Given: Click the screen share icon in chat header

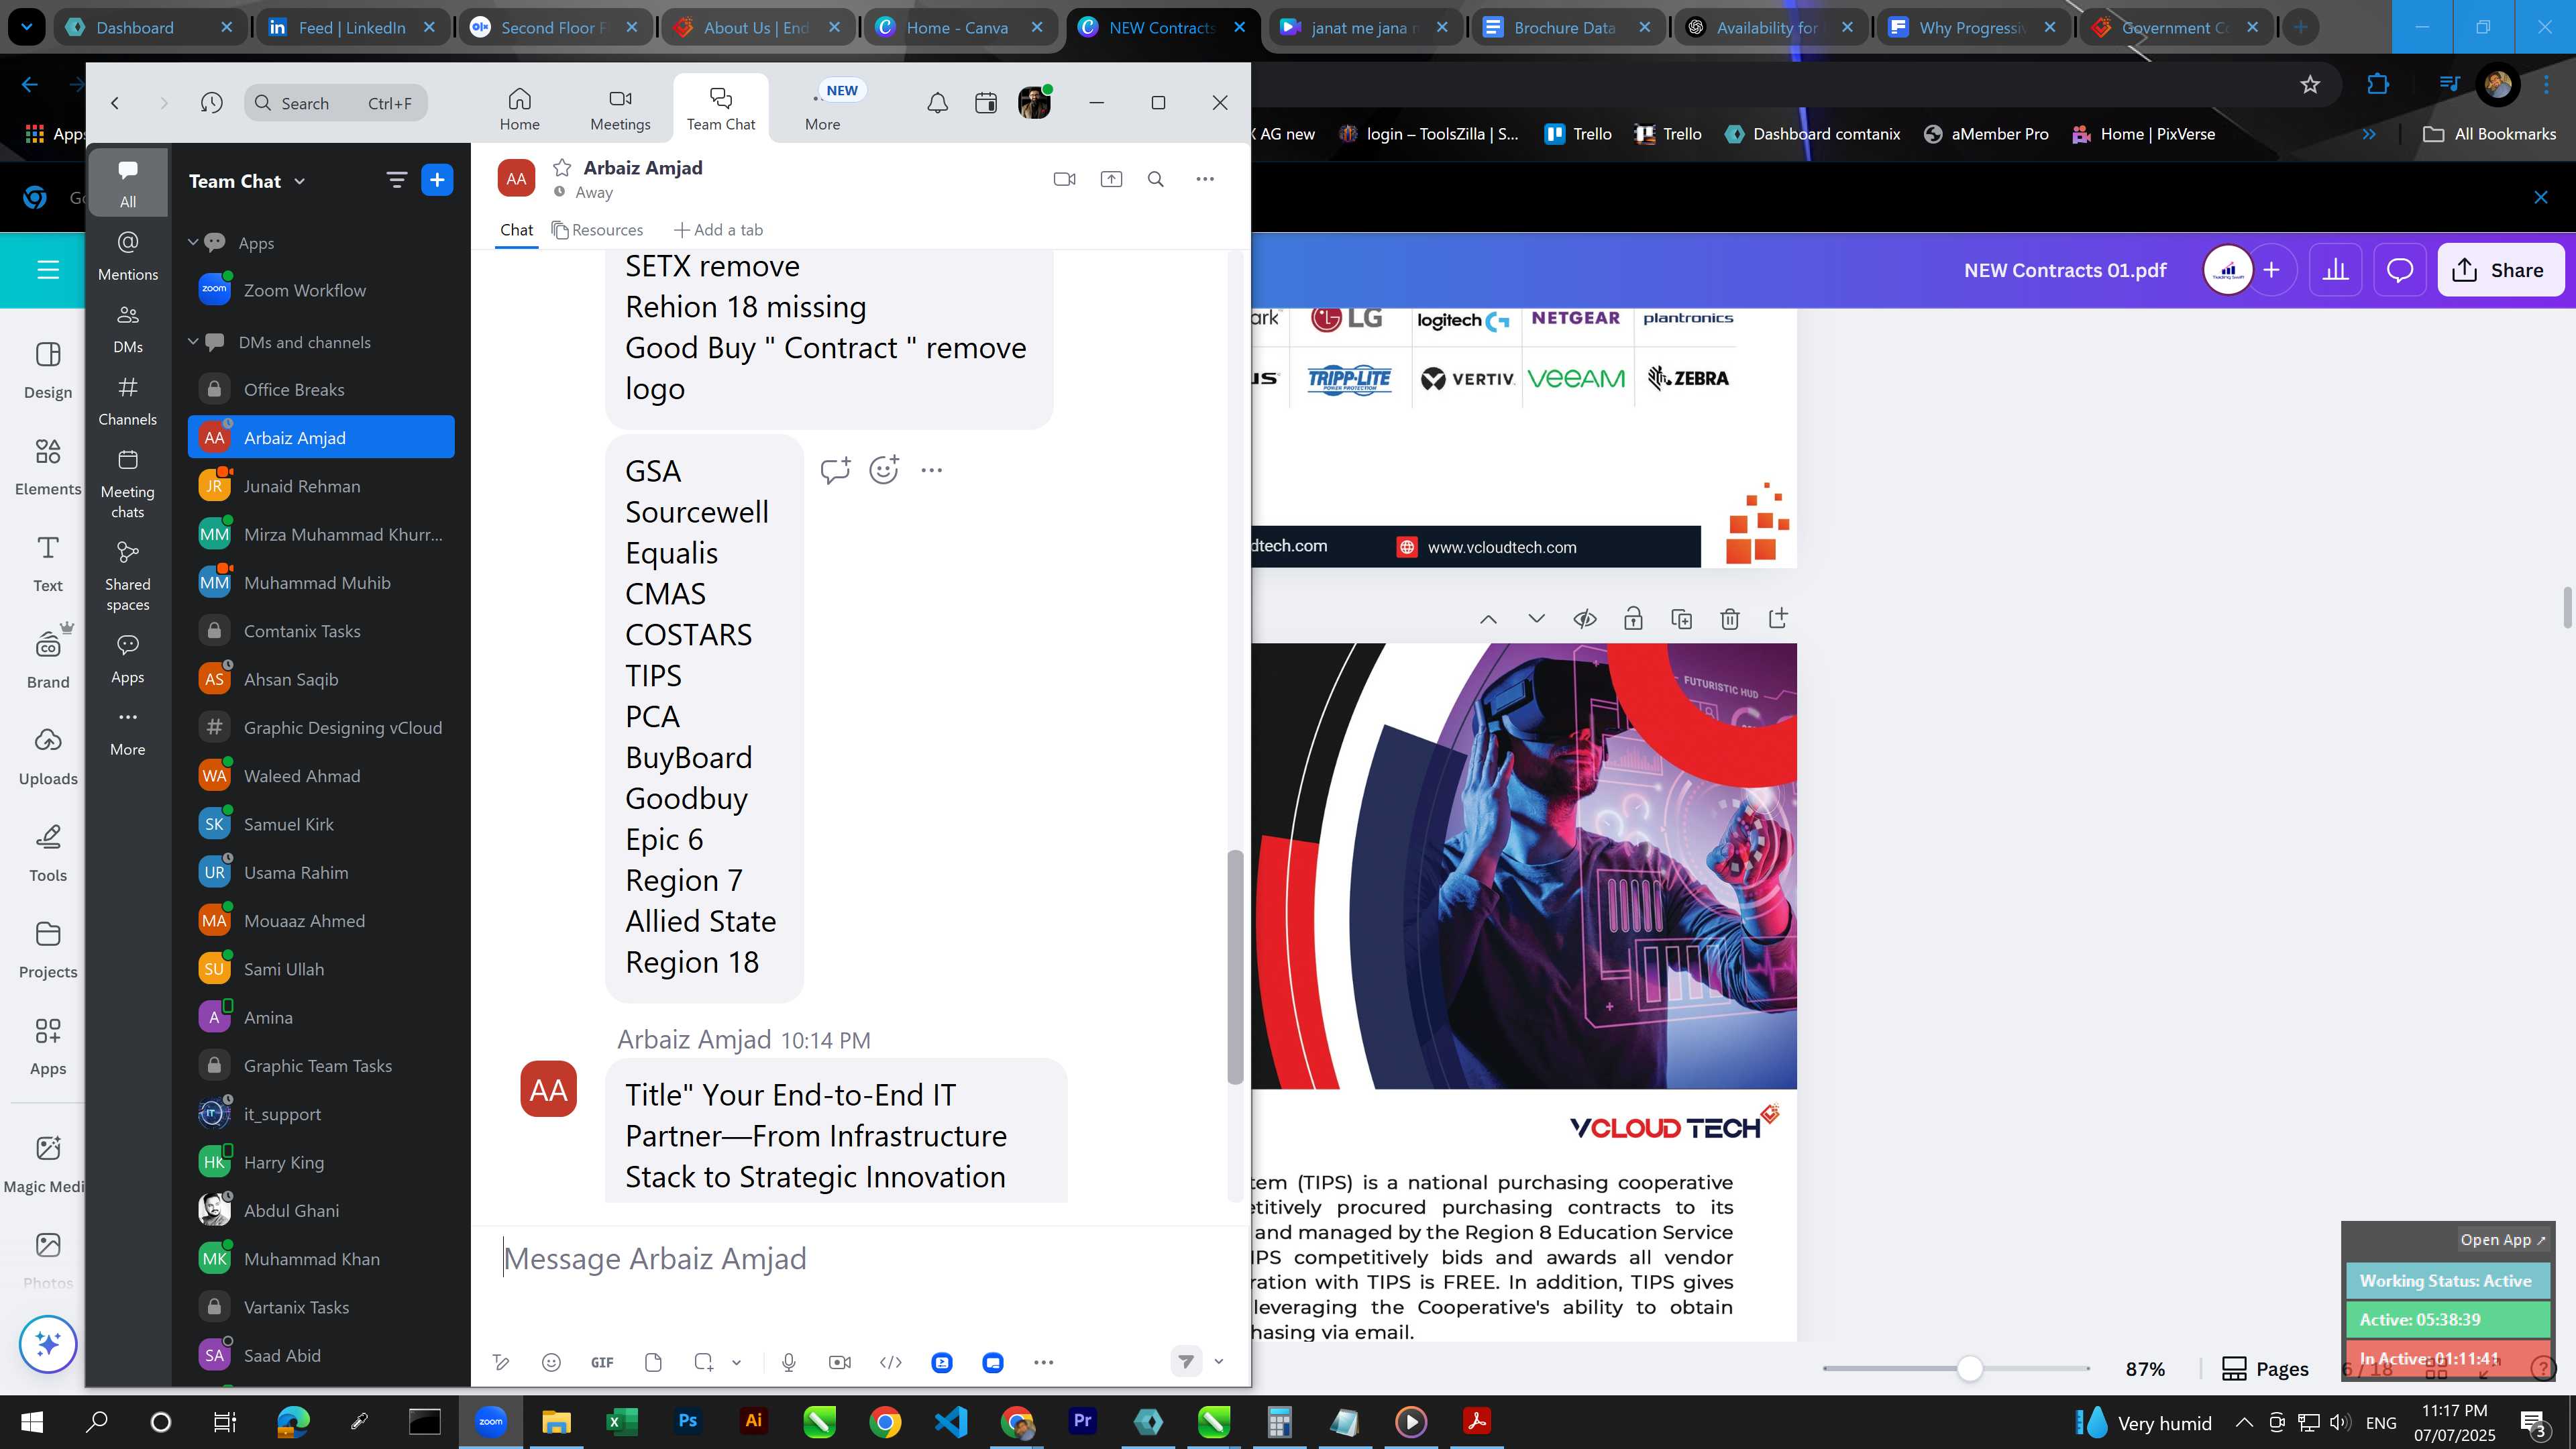Looking at the screenshot, I should pos(1111,179).
